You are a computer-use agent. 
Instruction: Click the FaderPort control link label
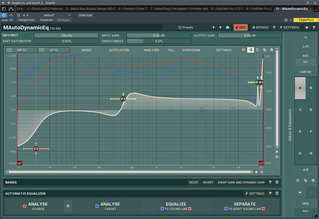coord(306,20)
